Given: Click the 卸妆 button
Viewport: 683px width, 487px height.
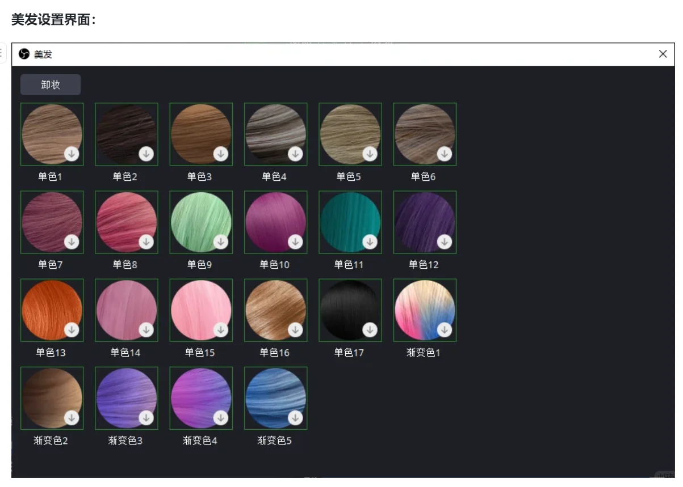Looking at the screenshot, I should point(51,84).
